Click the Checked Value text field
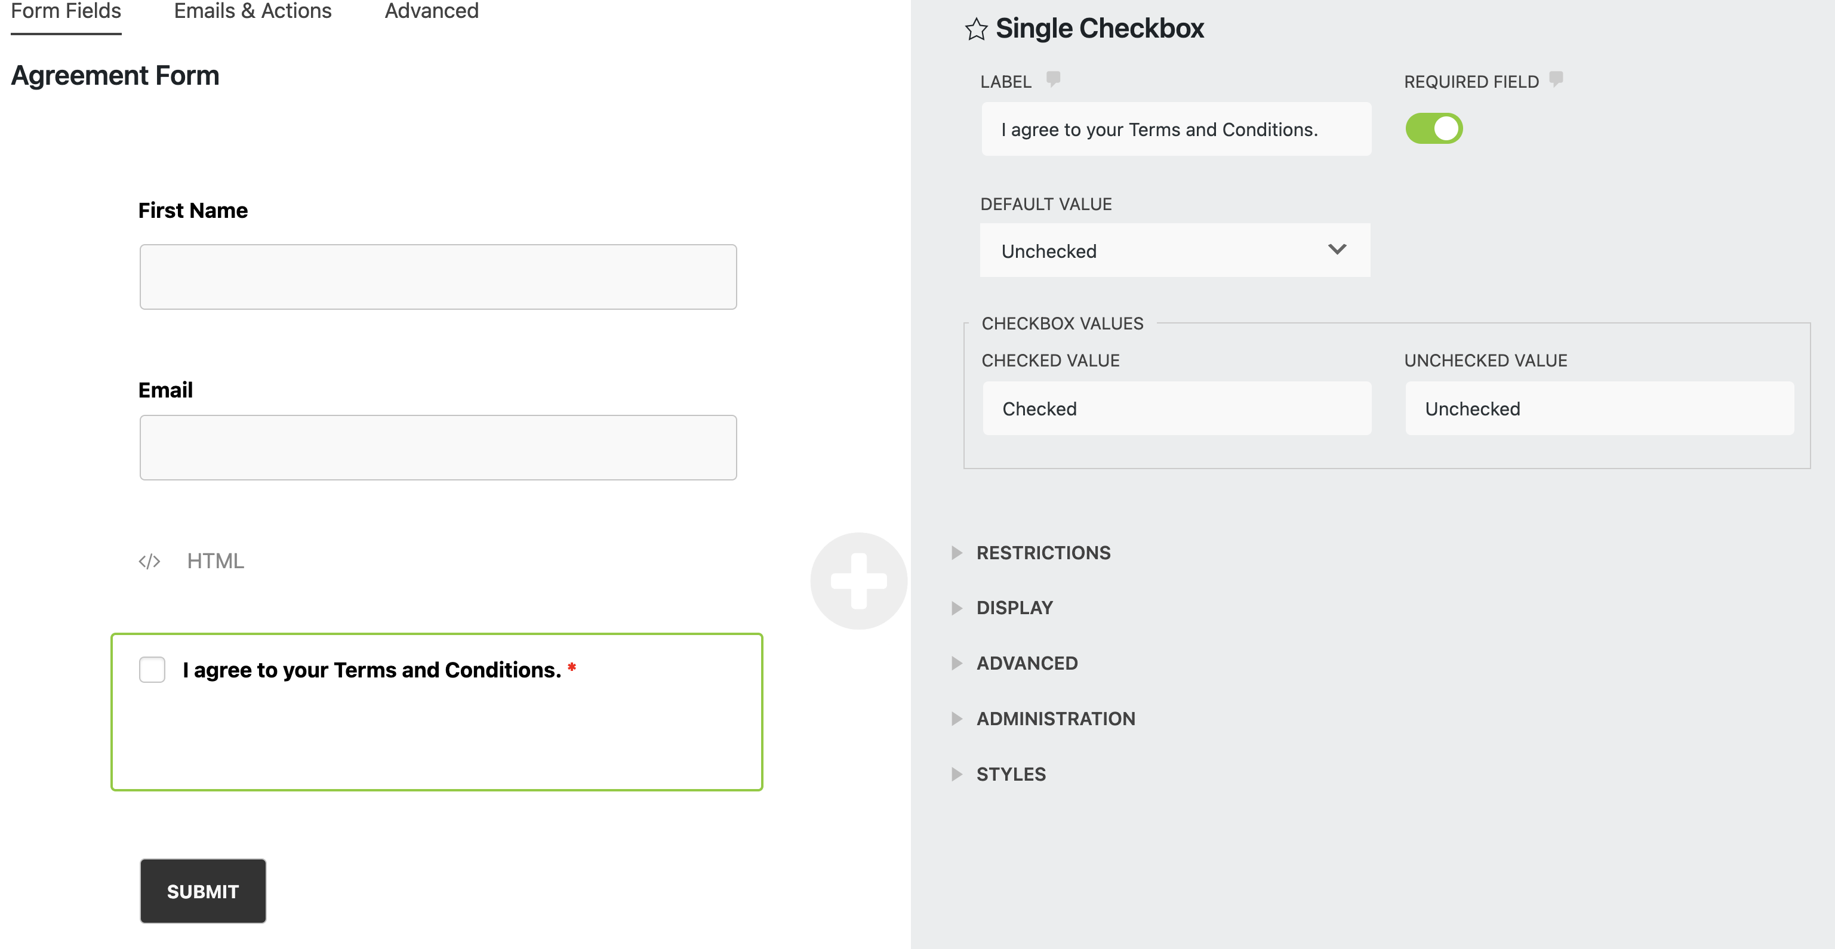Image resolution: width=1835 pixels, height=949 pixels. click(x=1176, y=408)
